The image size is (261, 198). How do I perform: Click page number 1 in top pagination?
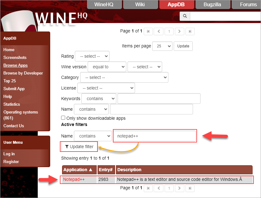(x=169, y=31)
